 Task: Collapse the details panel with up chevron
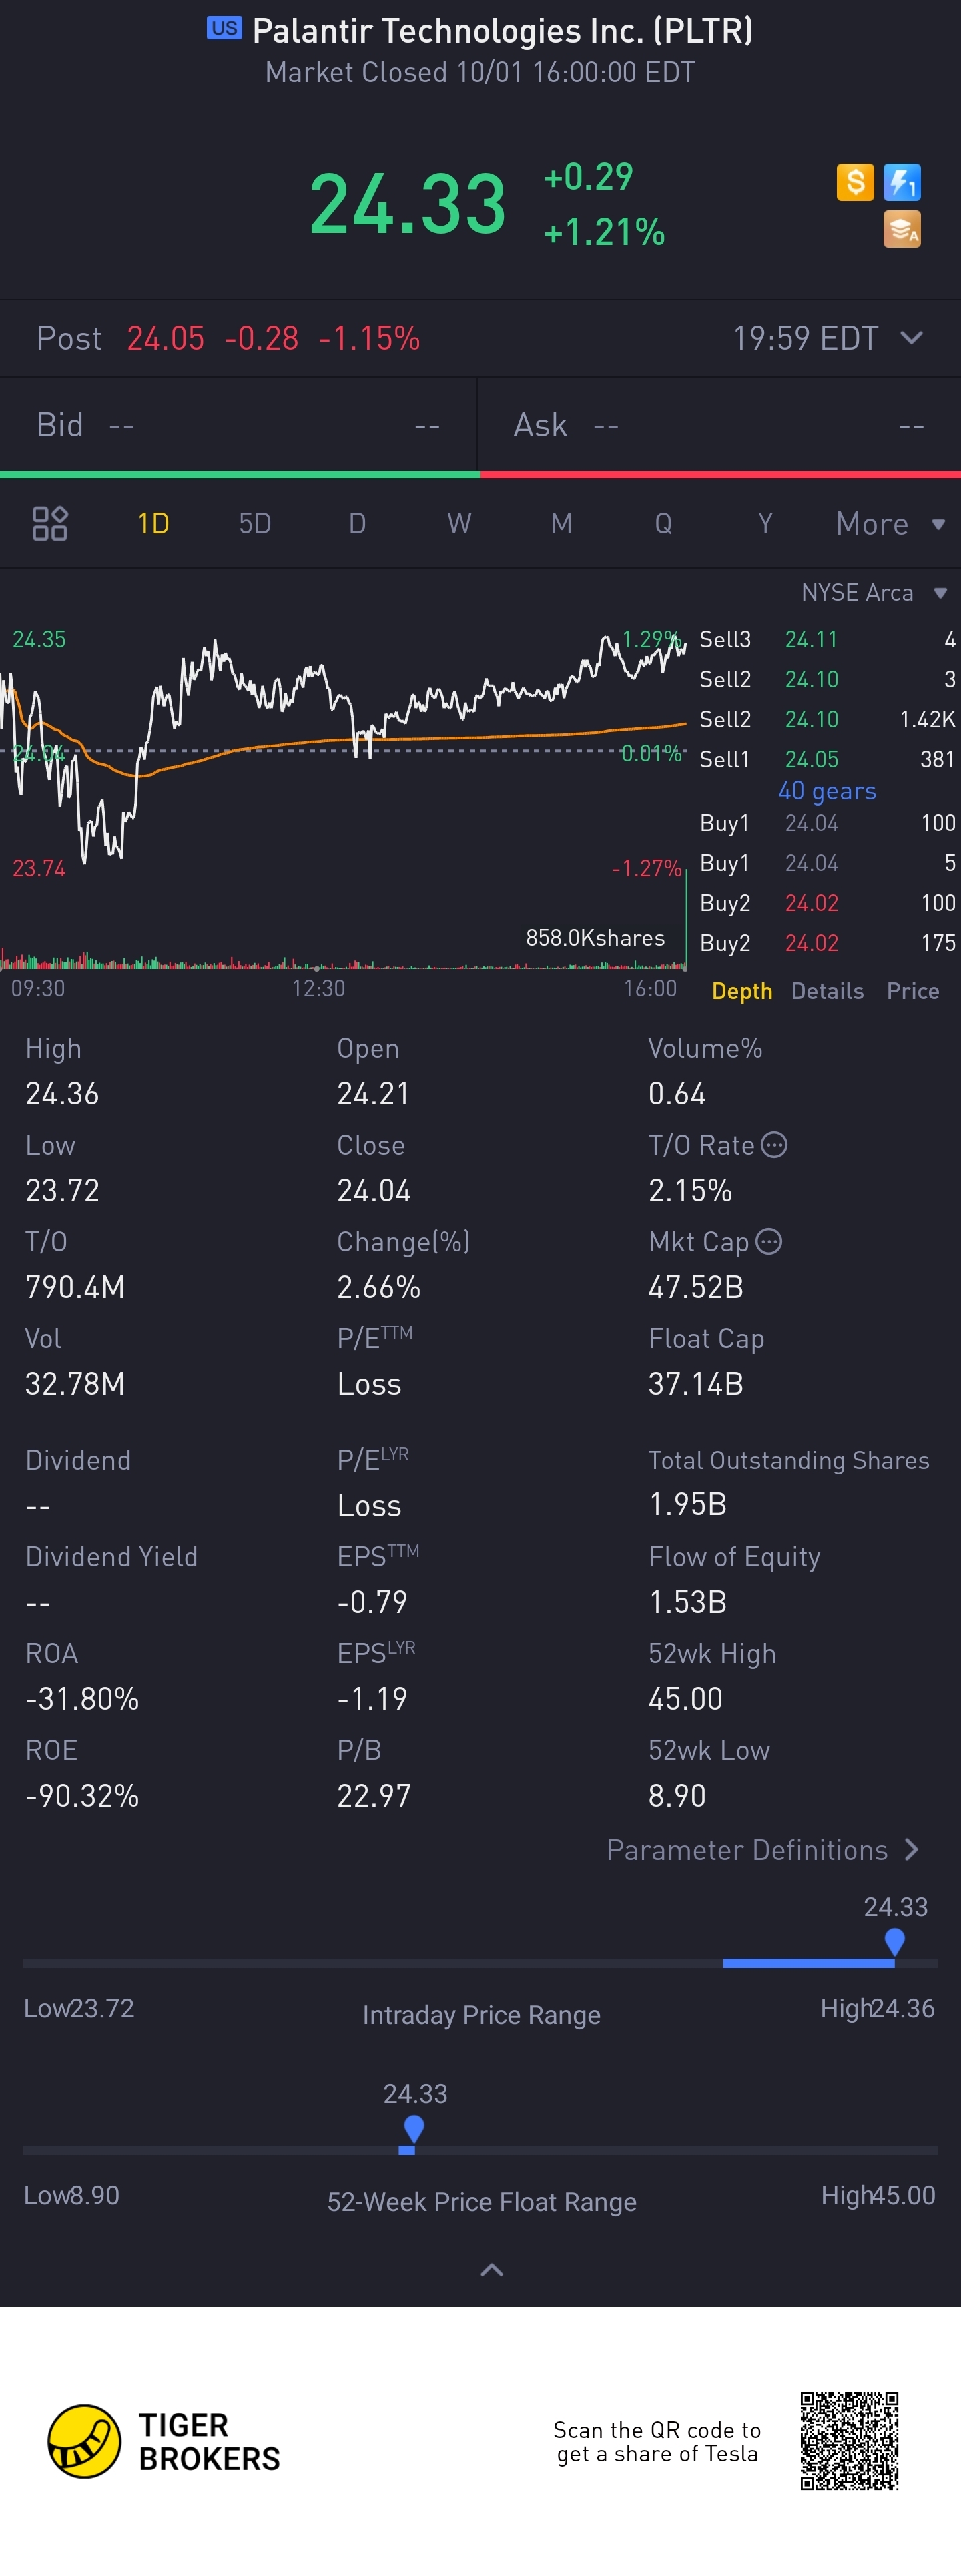[x=491, y=2270]
